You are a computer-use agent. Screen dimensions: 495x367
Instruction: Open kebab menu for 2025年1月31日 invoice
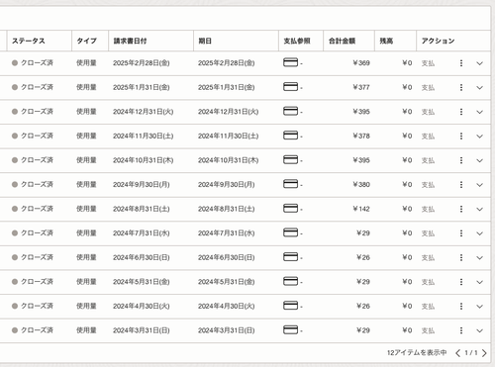click(461, 87)
